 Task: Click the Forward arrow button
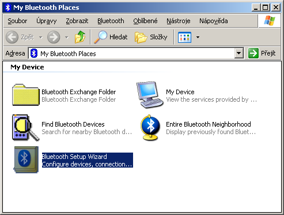coord(54,37)
